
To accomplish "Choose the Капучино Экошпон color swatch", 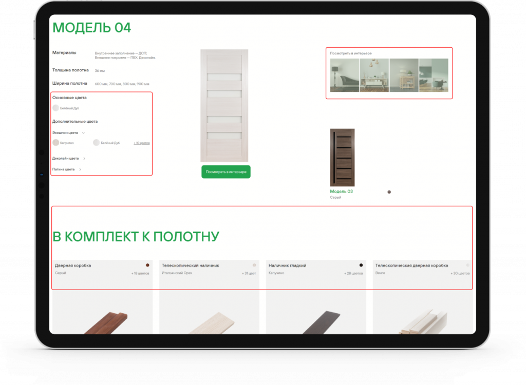I will pos(55,143).
